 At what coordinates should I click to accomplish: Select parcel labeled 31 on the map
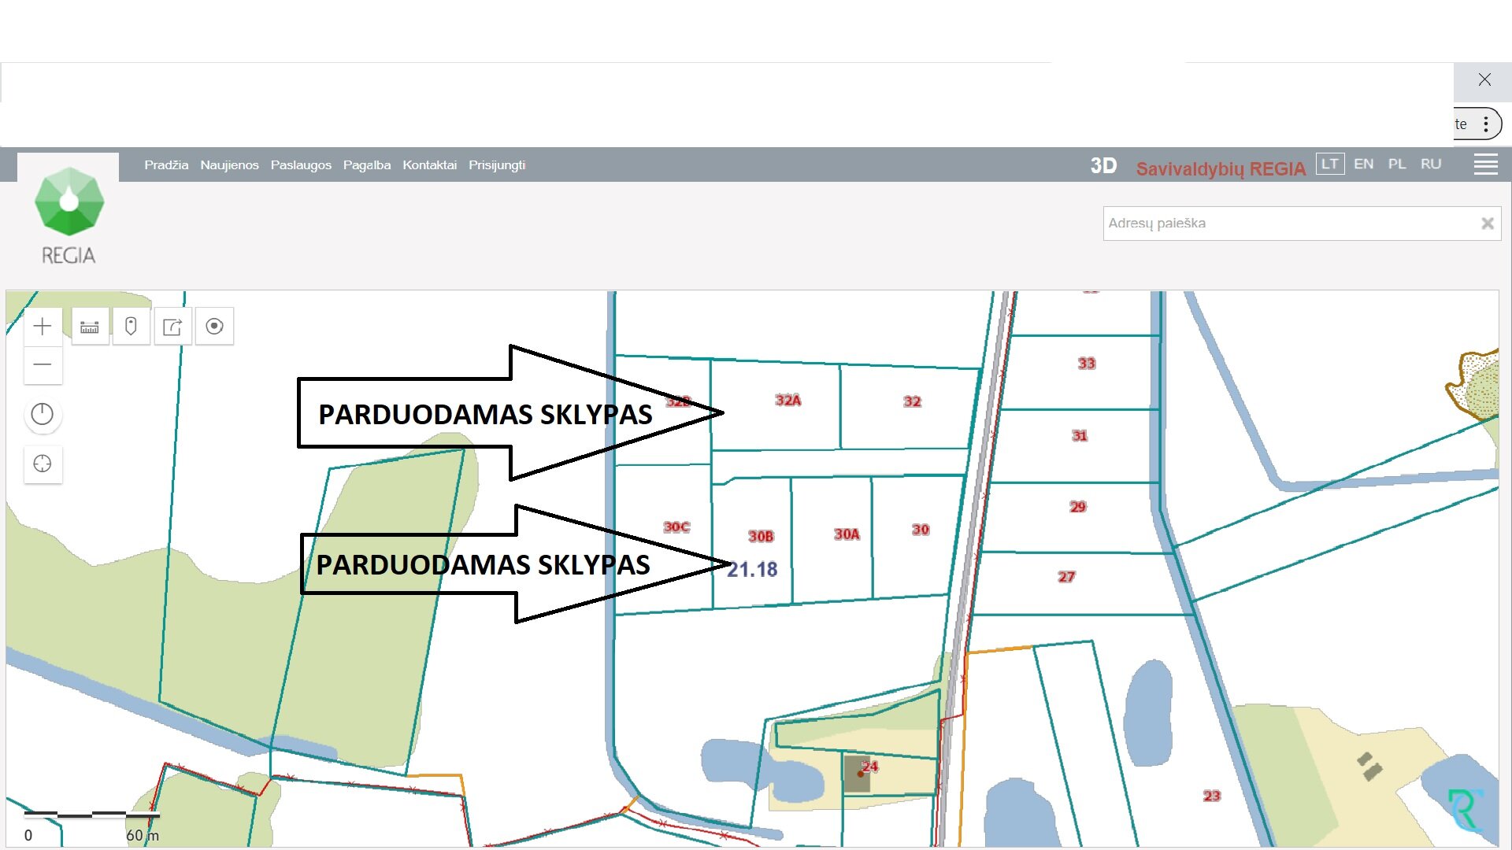click(x=1080, y=435)
